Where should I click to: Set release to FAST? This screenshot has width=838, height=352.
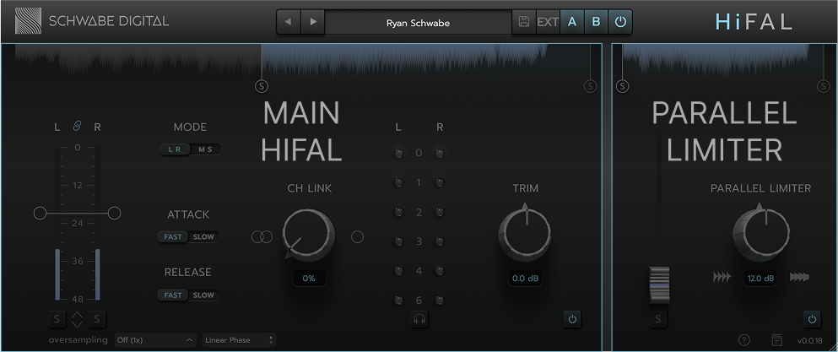173,295
